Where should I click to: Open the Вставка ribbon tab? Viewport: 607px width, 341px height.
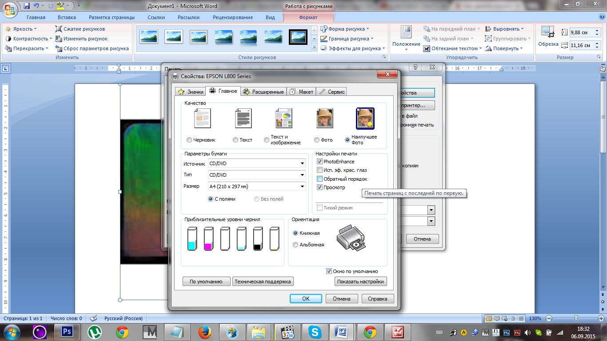tap(67, 17)
